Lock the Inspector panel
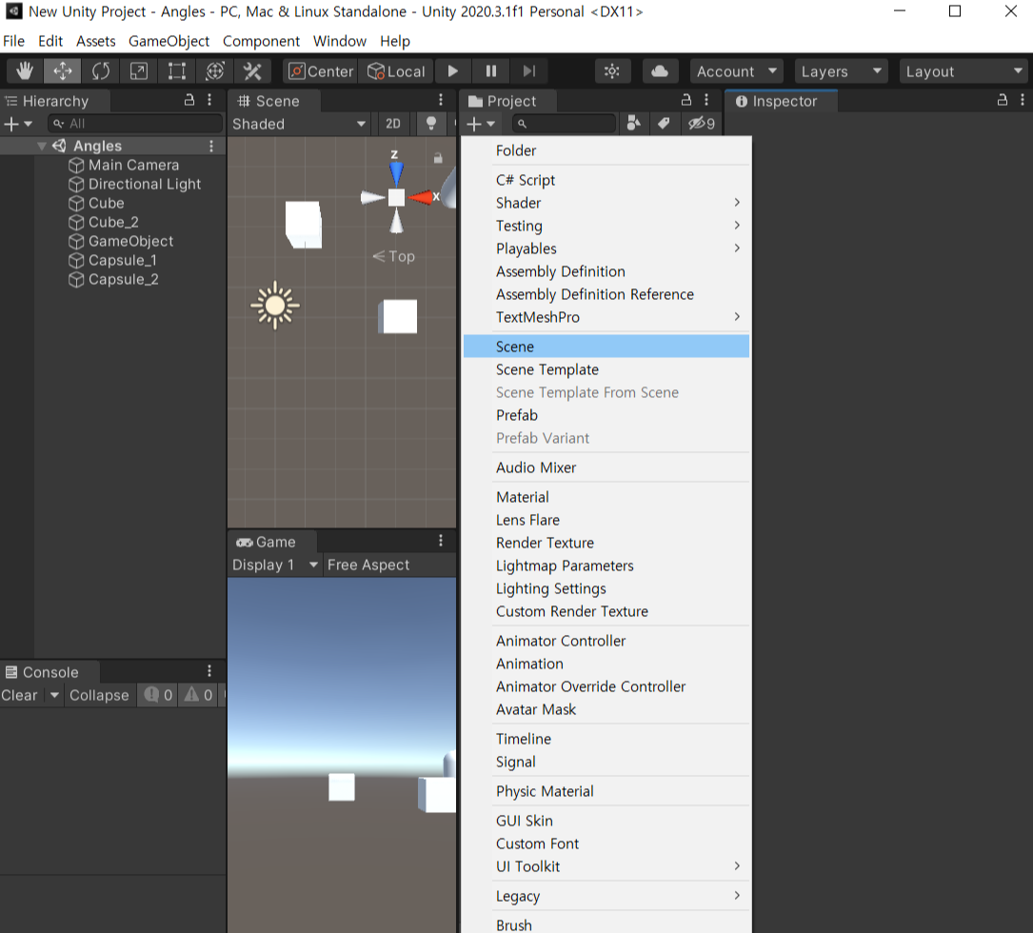 pyautogui.click(x=1002, y=100)
